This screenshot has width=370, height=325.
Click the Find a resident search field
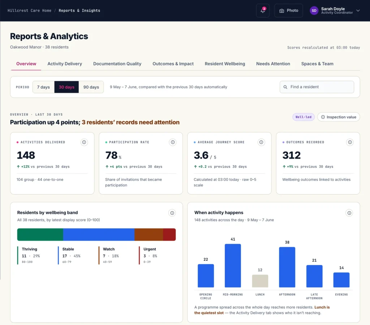(x=317, y=87)
